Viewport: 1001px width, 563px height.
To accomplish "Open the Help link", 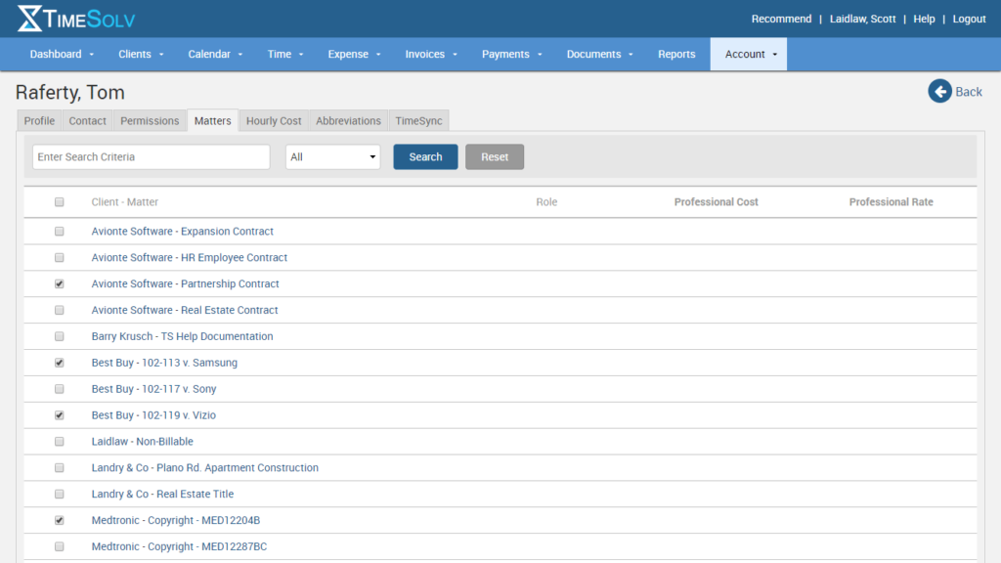I will tap(924, 20).
